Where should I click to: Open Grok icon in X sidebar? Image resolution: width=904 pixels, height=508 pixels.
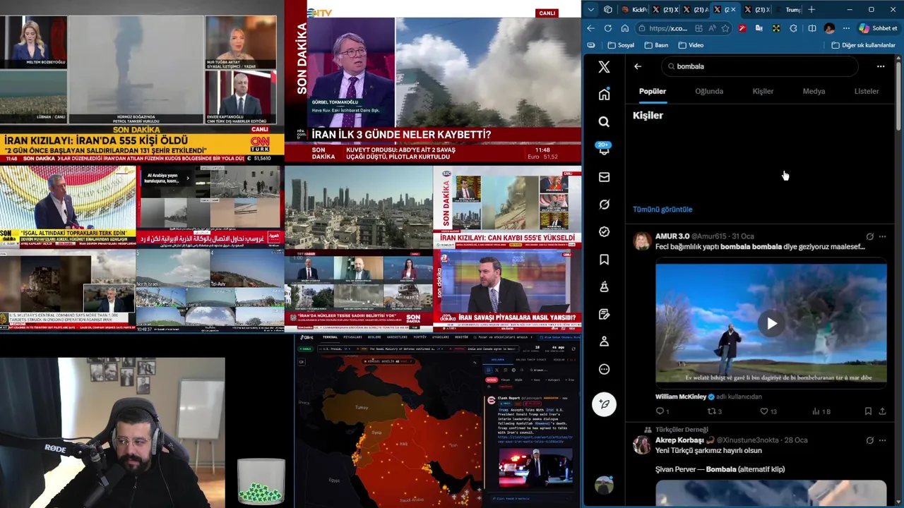[x=604, y=205]
